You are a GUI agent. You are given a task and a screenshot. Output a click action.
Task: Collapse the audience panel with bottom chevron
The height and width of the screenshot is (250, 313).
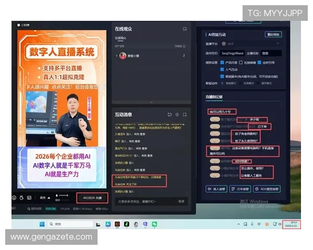(151, 102)
